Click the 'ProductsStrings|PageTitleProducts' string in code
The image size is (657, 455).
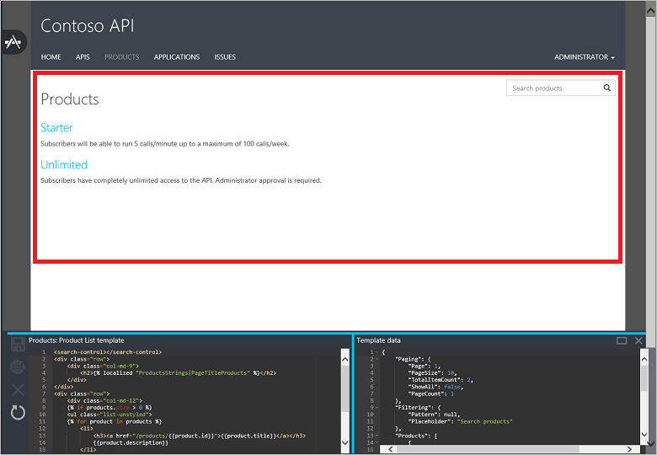pyautogui.click(x=193, y=373)
